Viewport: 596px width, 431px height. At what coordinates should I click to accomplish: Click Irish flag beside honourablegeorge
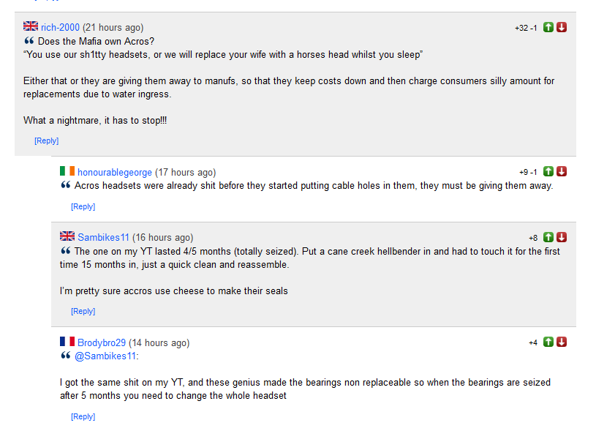pyautogui.click(x=67, y=170)
